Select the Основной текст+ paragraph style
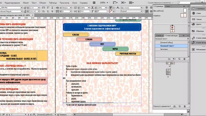Viewport: 206px width, 116px height. 172,46
